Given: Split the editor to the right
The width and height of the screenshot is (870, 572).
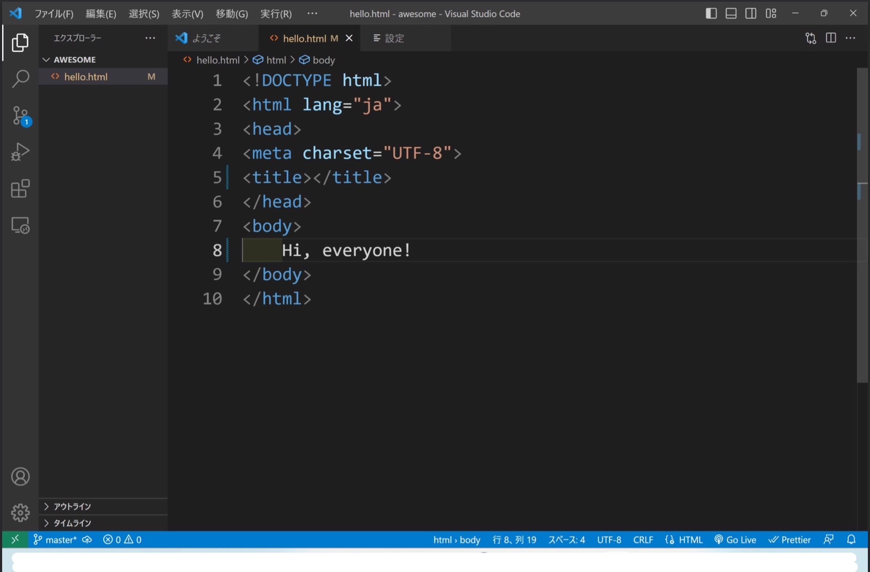Looking at the screenshot, I should click(831, 38).
